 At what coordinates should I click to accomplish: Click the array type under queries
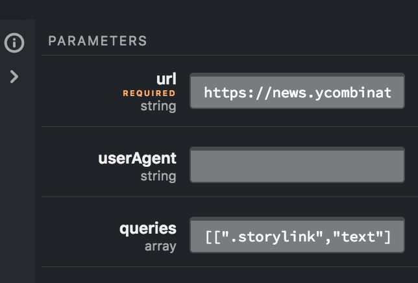click(x=160, y=247)
